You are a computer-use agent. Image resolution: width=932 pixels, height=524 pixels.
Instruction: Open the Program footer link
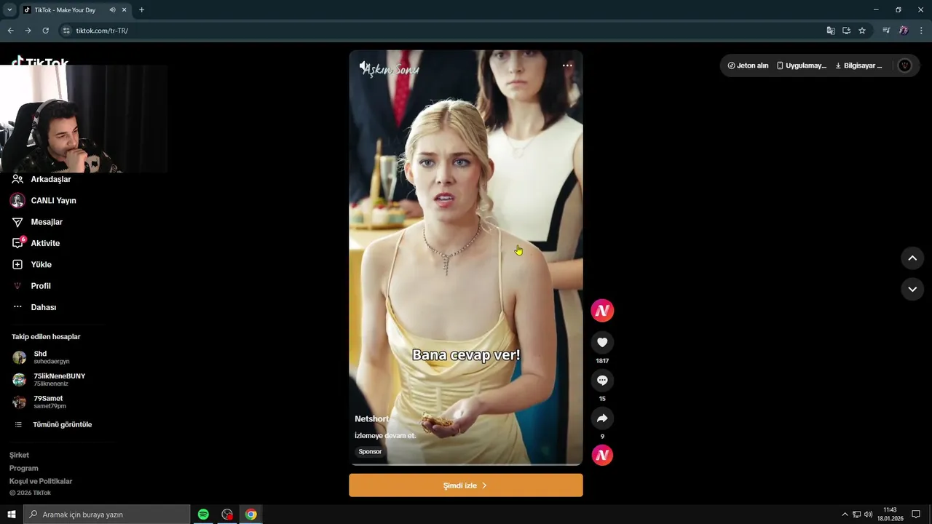click(23, 468)
